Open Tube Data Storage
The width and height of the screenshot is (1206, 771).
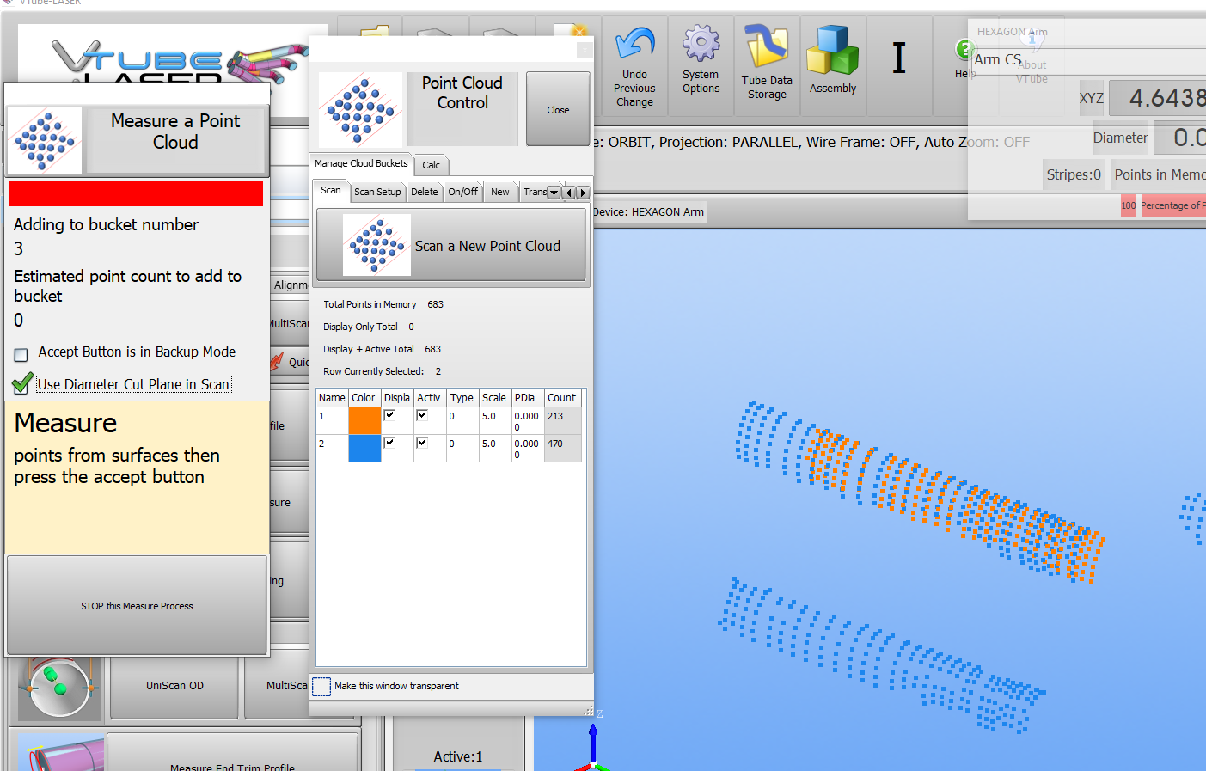click(x=767, y=46)
